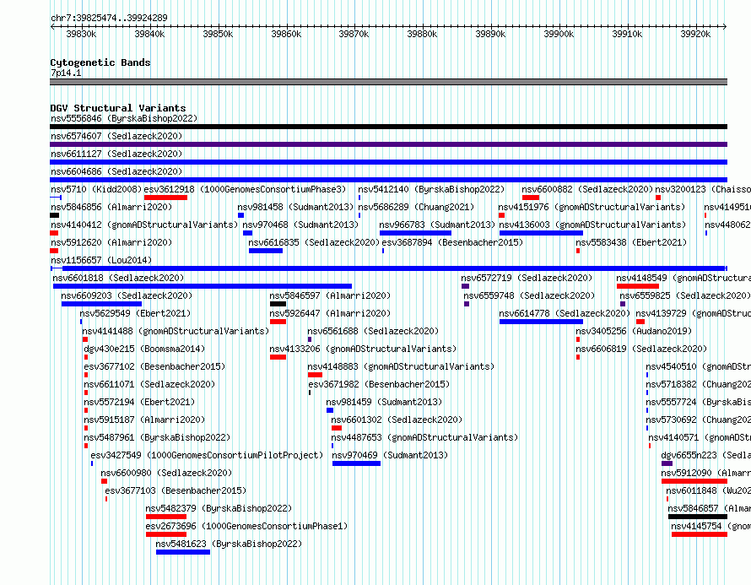751x585 pixels.
Task: Select the nsv5710 (Kidd2008) variant
Action: pos(96,189)
